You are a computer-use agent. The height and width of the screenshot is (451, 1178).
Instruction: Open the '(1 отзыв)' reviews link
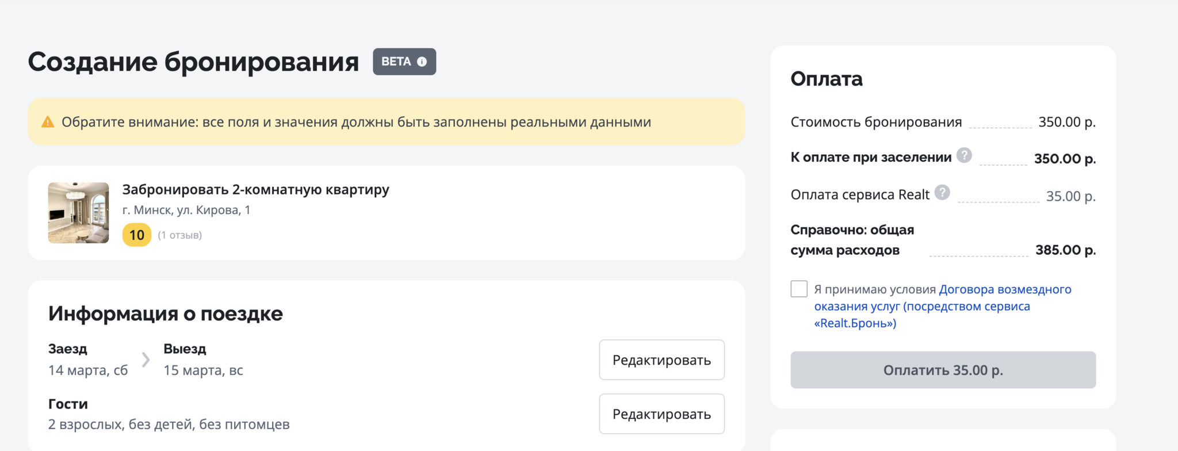pos(179,235)
